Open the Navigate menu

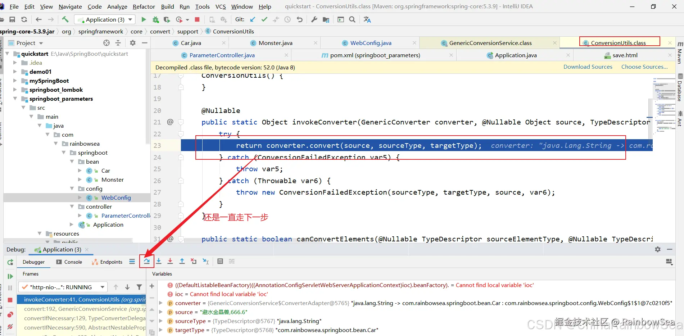click(x=70, y=6)
